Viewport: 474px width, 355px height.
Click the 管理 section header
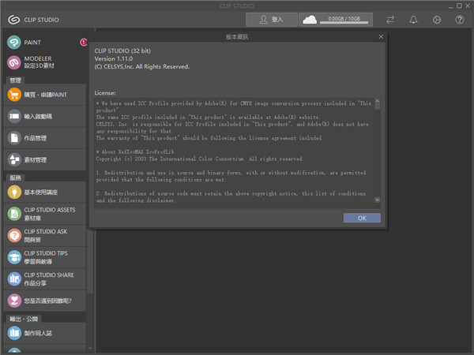coord(15,80)
